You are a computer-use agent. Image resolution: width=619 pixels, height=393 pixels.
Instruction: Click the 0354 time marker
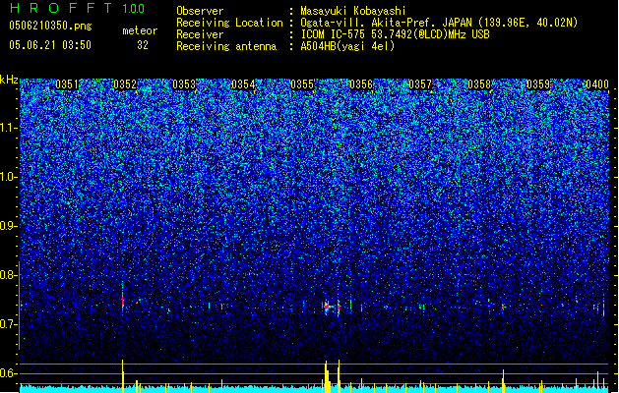pyautogui.click(x=243, y=84)
